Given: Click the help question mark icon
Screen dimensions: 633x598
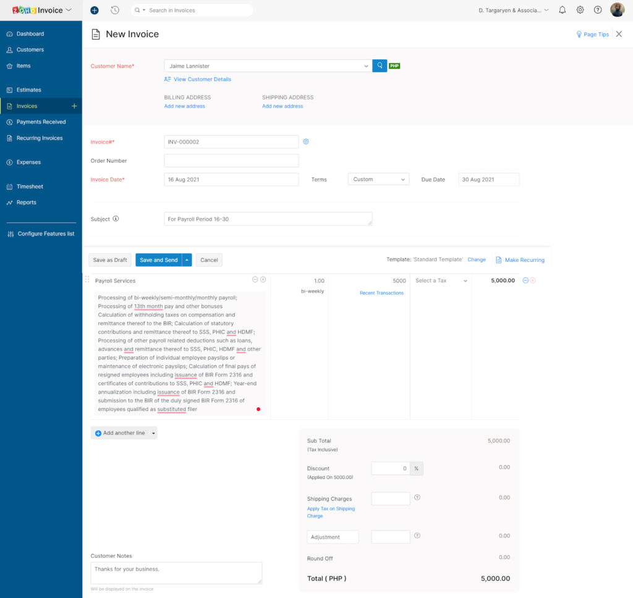Looking at the screenshot, I should point(597,10).
